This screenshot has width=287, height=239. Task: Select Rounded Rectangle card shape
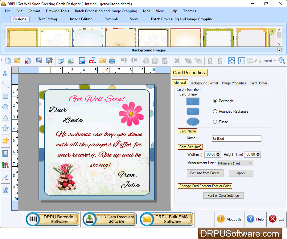pyautogui.click(x=215, y=111)
